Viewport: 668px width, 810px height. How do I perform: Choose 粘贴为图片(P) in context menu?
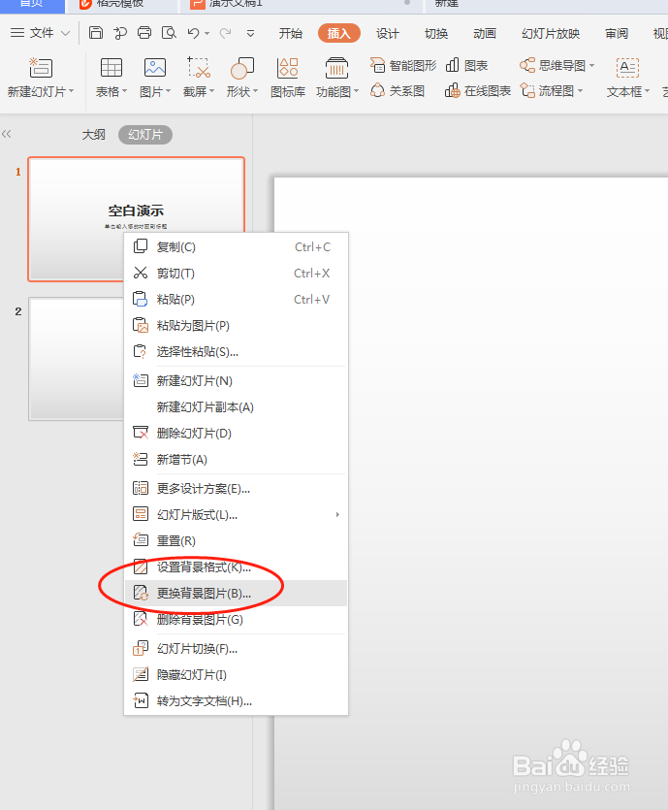pyautogui.click(x=236, y=326)
